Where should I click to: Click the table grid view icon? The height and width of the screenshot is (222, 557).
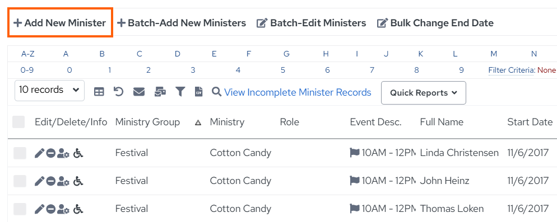coord(99,92)
